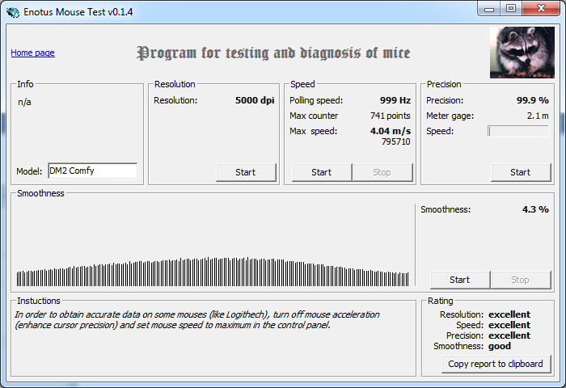Click the Resolution rating 'excellent'
Image resolution: width=566 pixels, height=388 pixels.
pyautogui.click(x=509, y=314)
